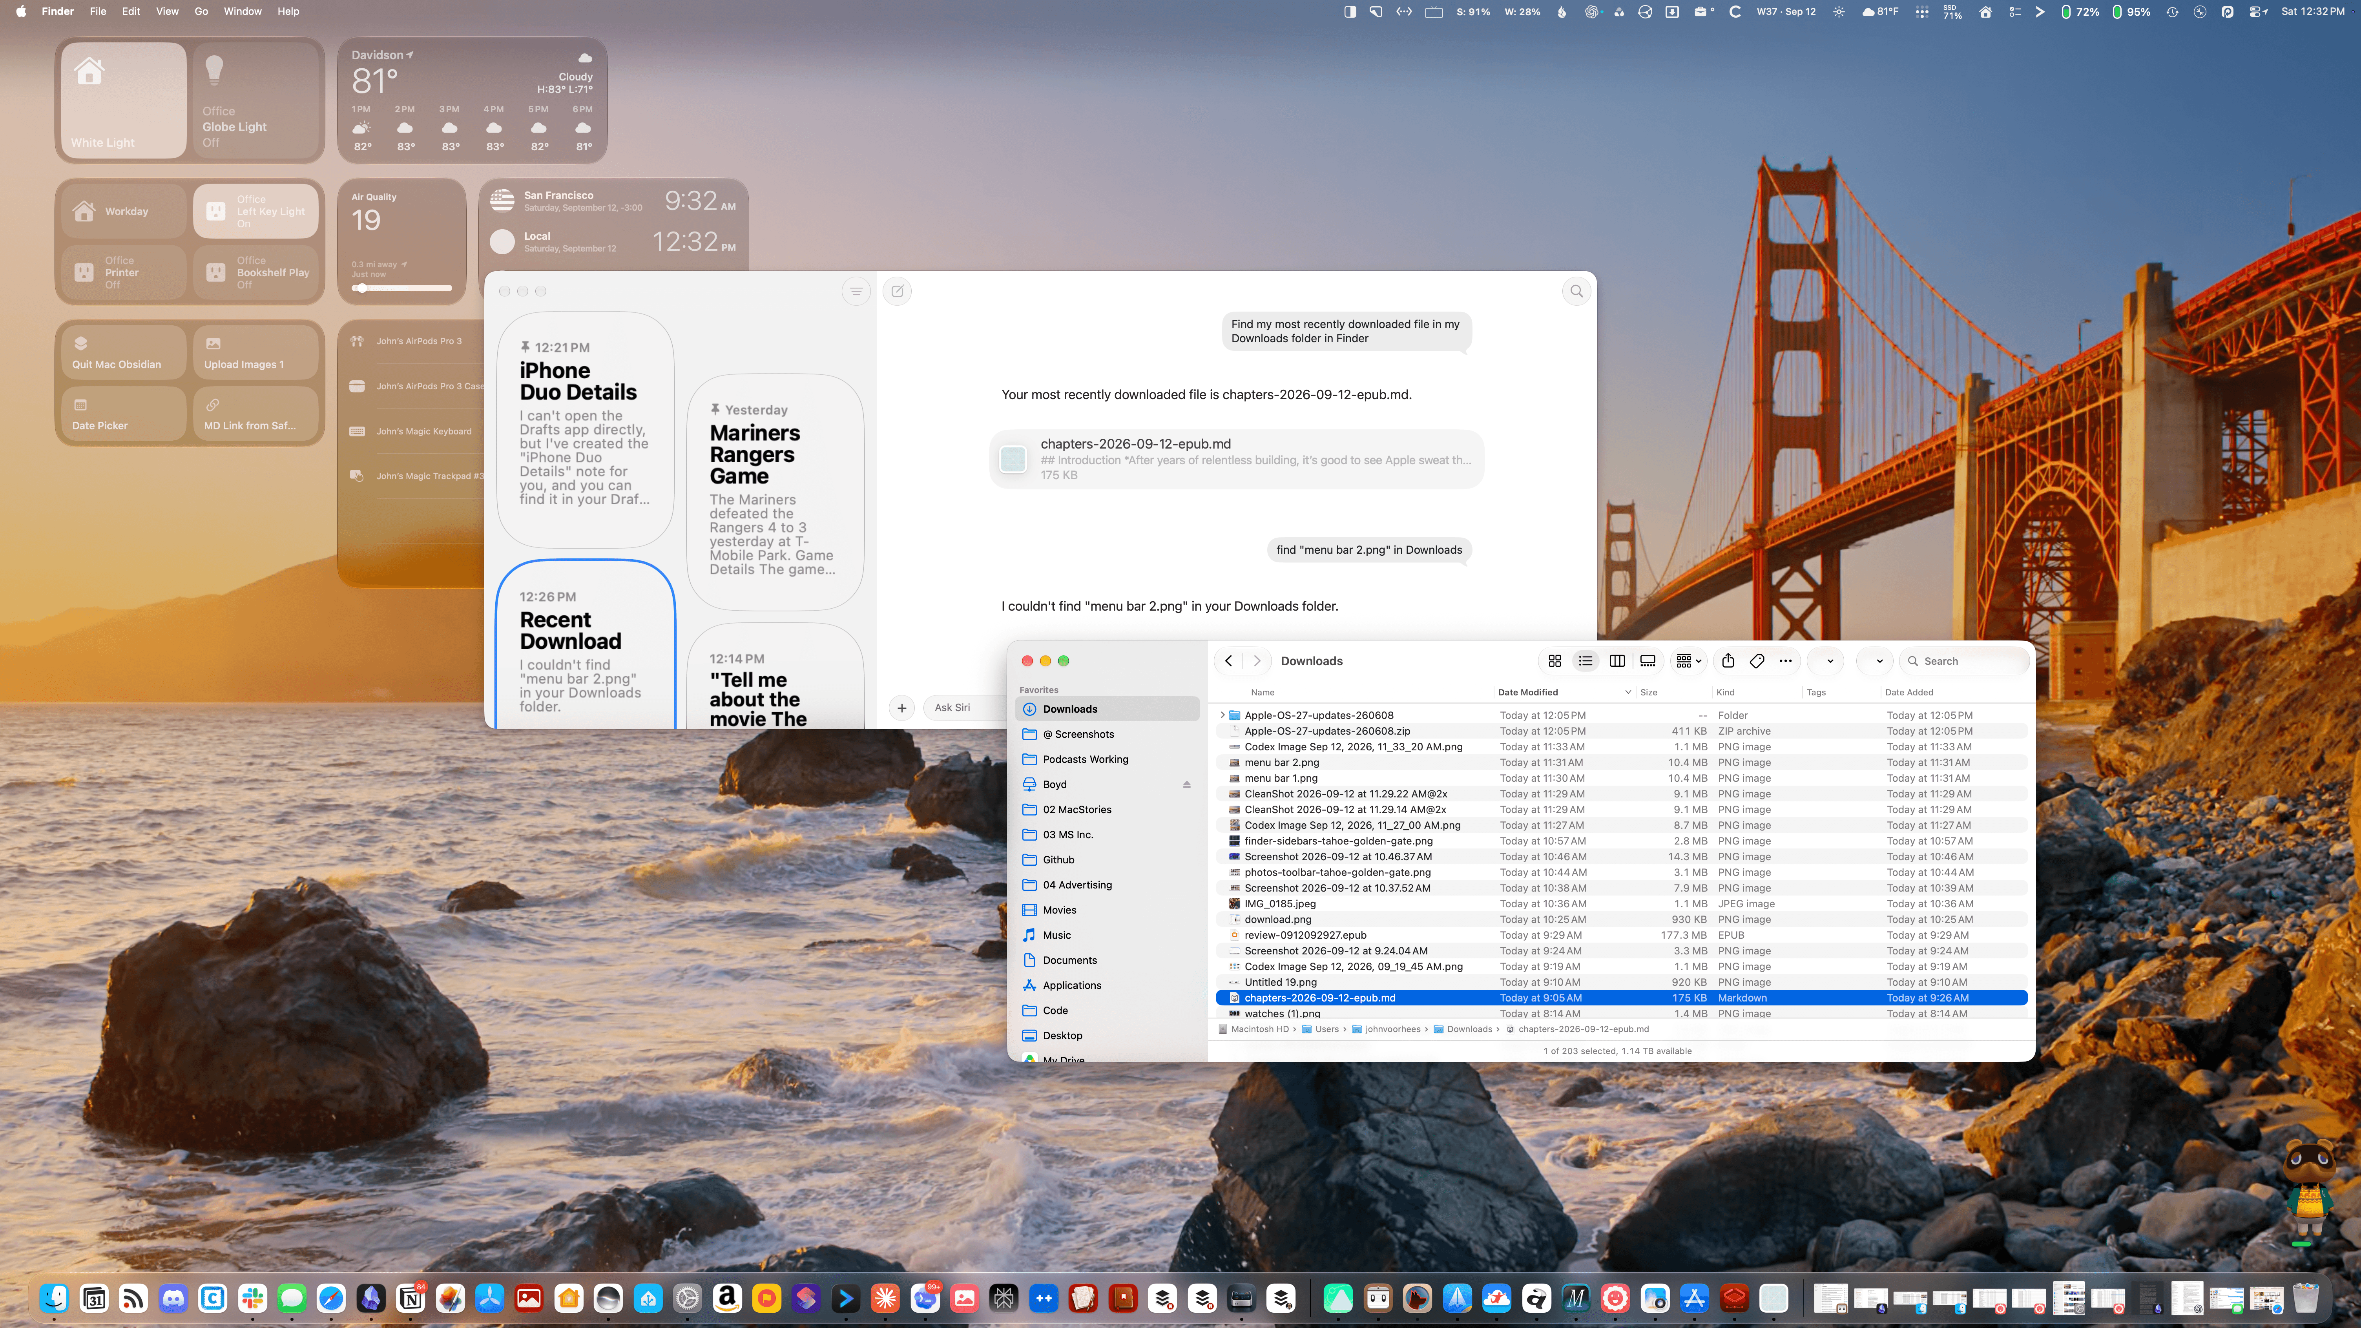Open Obsidian from the Dock
The width and height of the screenshot is (2361, 1328).
pyautogui.click(x=371, y=1299)
